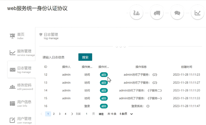Click the layout icon beside 用户信息

click(x=12, y=103)
